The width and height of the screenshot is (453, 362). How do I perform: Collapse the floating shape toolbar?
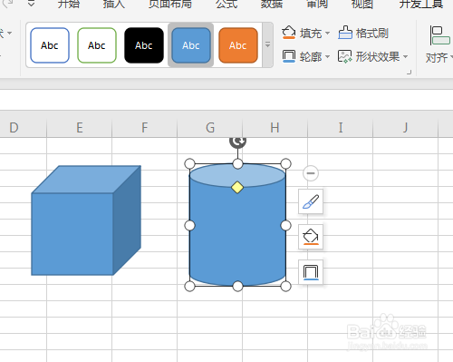point(311,173)
